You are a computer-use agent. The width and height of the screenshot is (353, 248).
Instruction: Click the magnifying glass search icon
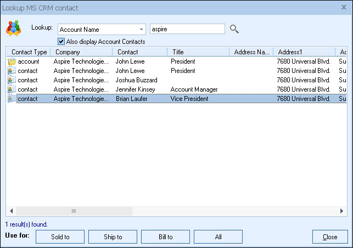234,29
